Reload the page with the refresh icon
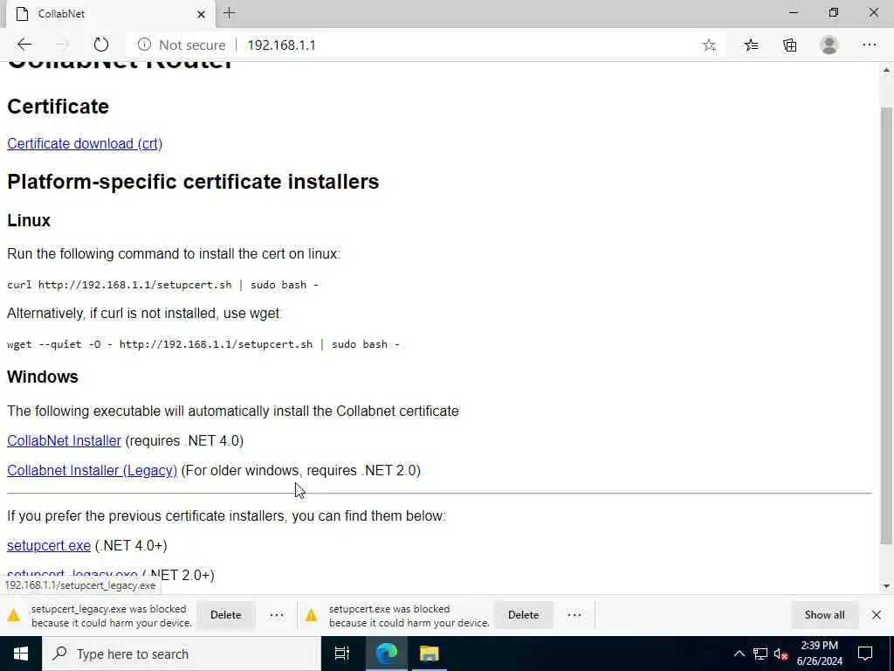 point(101,45)
